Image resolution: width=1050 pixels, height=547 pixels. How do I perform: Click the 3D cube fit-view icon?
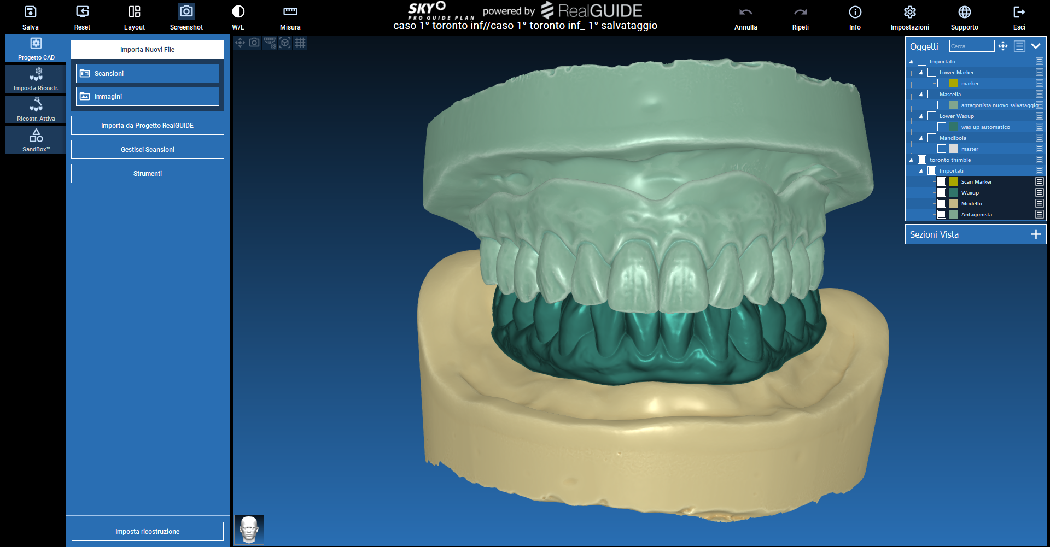coord(285,43)
